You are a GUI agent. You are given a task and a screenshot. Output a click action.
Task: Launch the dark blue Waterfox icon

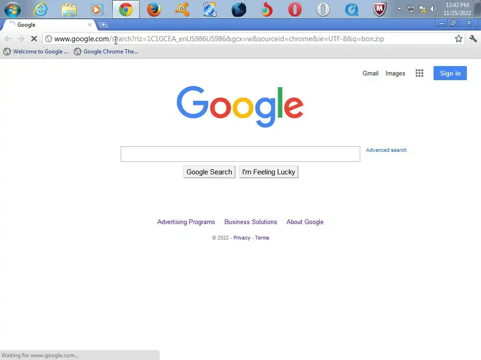pyautogui.click(x=239, y=9)
